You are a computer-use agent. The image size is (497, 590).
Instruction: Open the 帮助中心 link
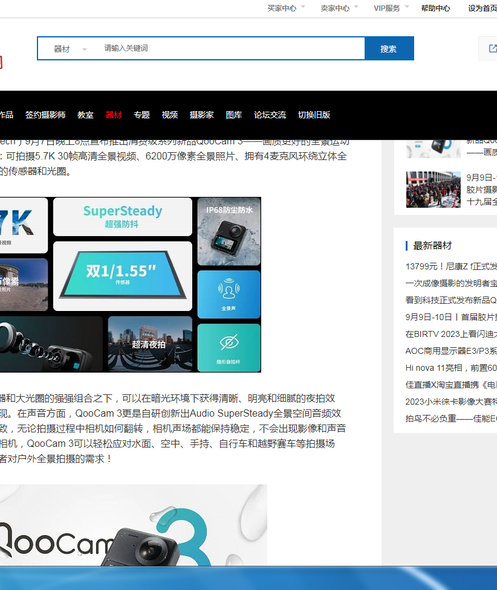(435, 8)
